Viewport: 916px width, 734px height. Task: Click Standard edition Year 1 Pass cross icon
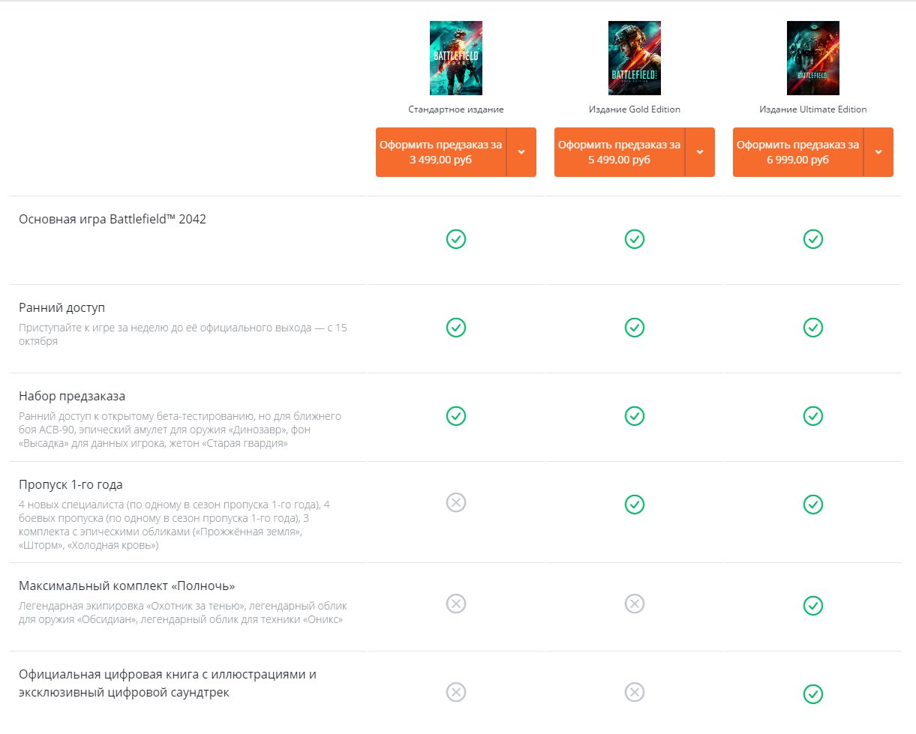(x=456, y=502)
